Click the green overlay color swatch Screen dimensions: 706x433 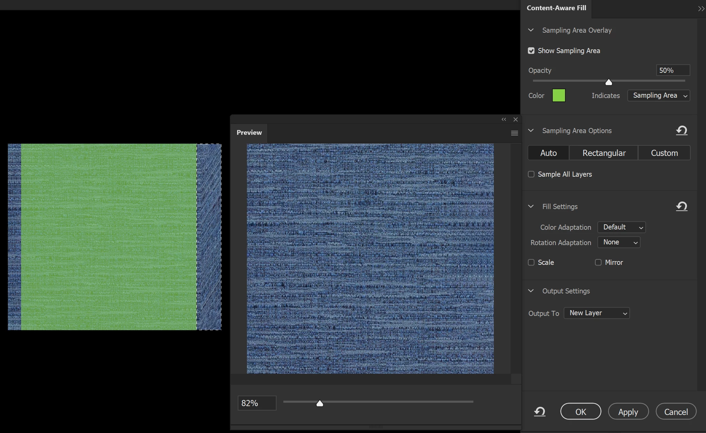[x=559, y=96]
